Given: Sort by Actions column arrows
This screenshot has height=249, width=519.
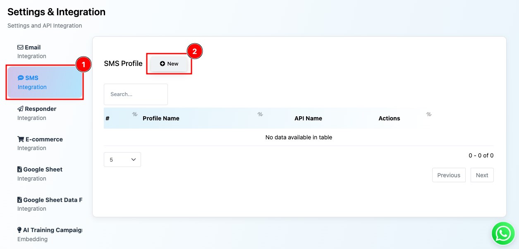Looking at the screenshot, I should pyautogui.click(x=429, y=114).
